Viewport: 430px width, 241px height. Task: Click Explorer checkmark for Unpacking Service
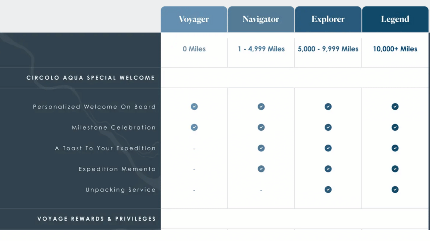click(x=328, y=190)
